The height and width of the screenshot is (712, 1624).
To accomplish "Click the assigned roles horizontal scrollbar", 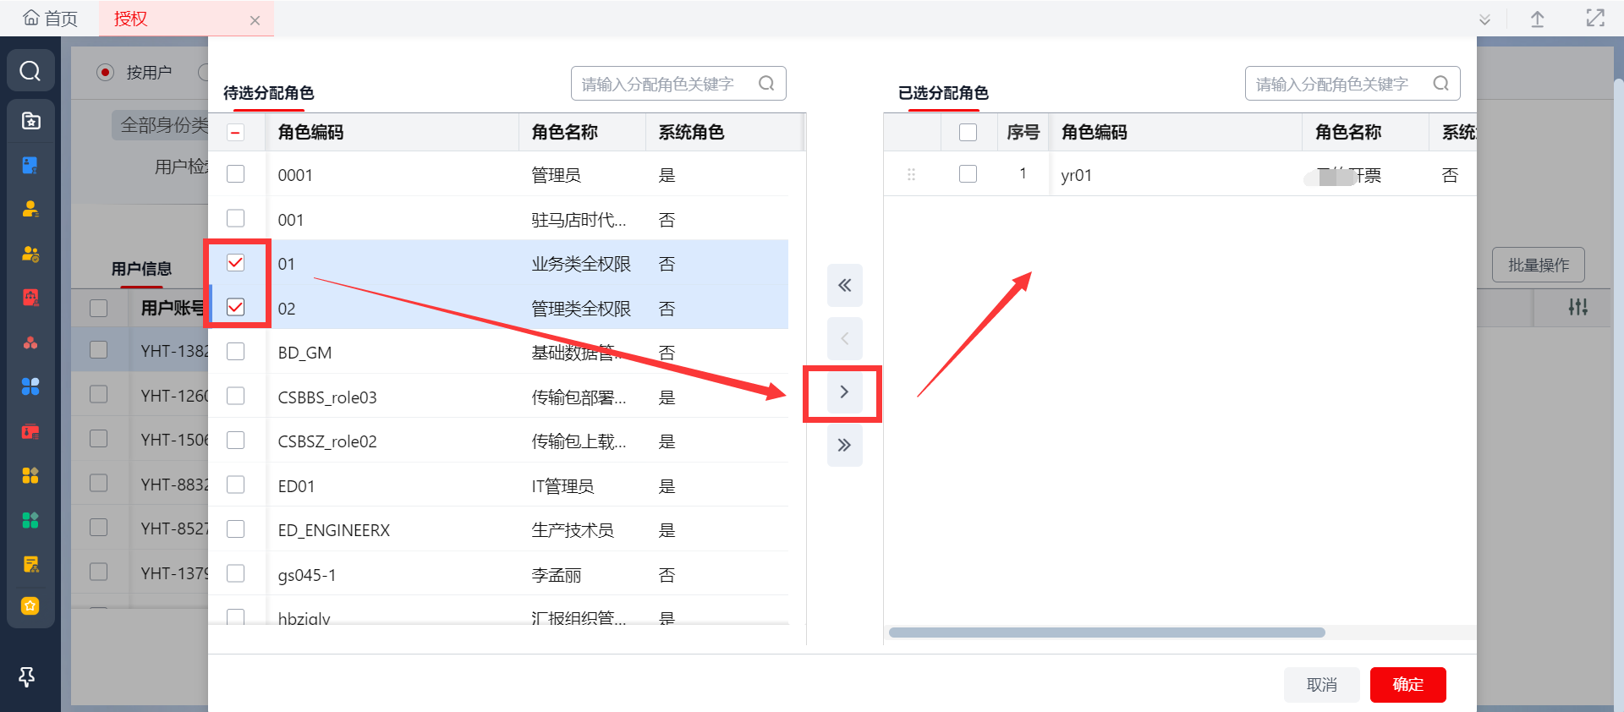I will pos(1106,633).
